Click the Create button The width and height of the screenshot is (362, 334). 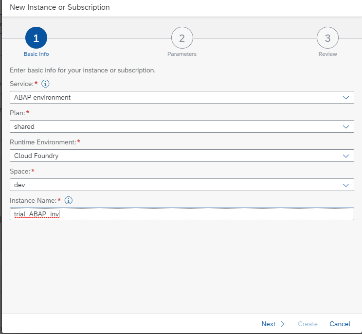(x=308, y=324)
